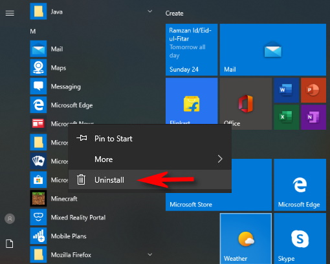Open the Microsoft Edge tile

pos(300,185)
